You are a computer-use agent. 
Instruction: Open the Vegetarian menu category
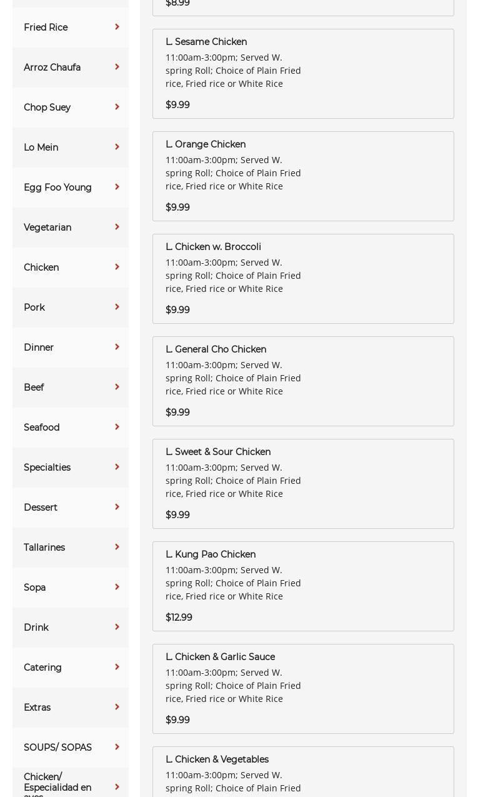(x=47, y=228)
